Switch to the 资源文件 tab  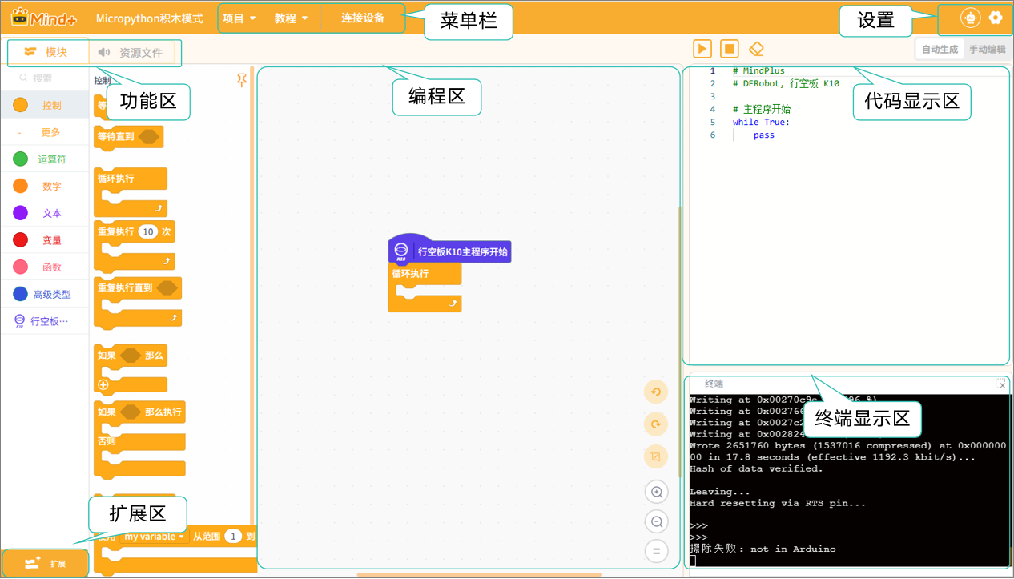pyautogui.click(x=131, y=53)
